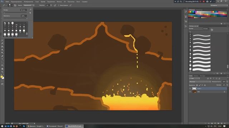Open the Фильтр menu
Viewport: 229px width, 128px height.
[59, 1]
